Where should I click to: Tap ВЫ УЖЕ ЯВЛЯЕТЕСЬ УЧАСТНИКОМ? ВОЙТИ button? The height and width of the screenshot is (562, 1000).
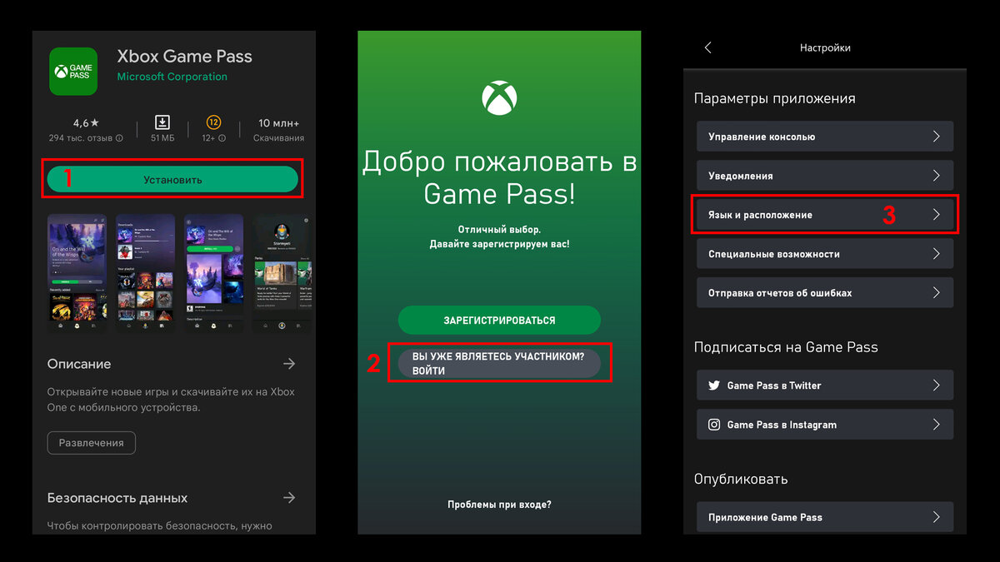tap(499, 363)
